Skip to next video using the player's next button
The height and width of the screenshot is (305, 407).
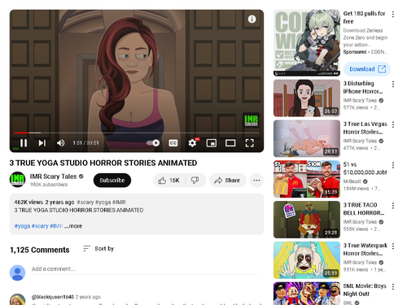click(x=42, y=143)
